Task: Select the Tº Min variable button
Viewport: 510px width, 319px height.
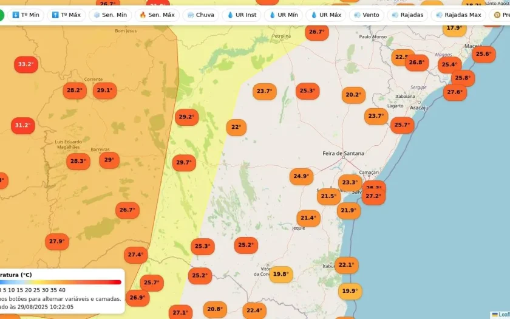Action: click(25, 15)
